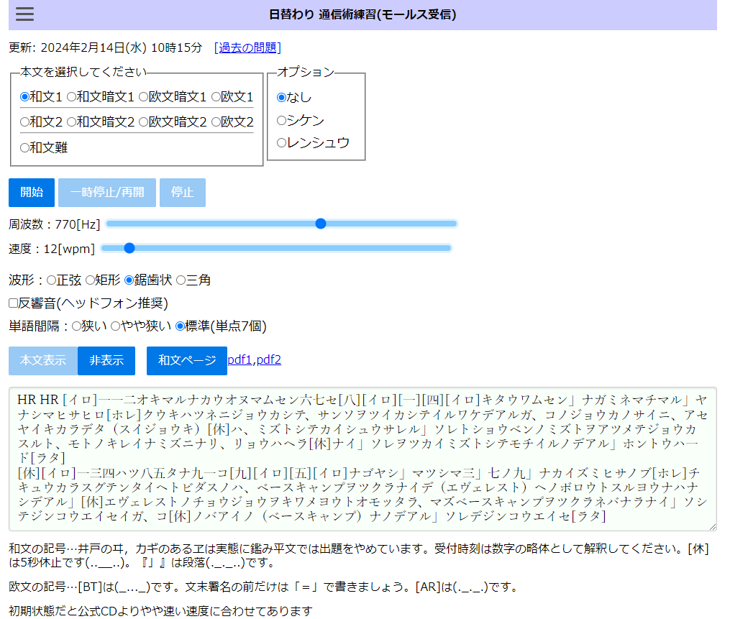Select the 正弦 sine waveform
The height and width of the screenshot is (619, 730).
pos(52,280)
